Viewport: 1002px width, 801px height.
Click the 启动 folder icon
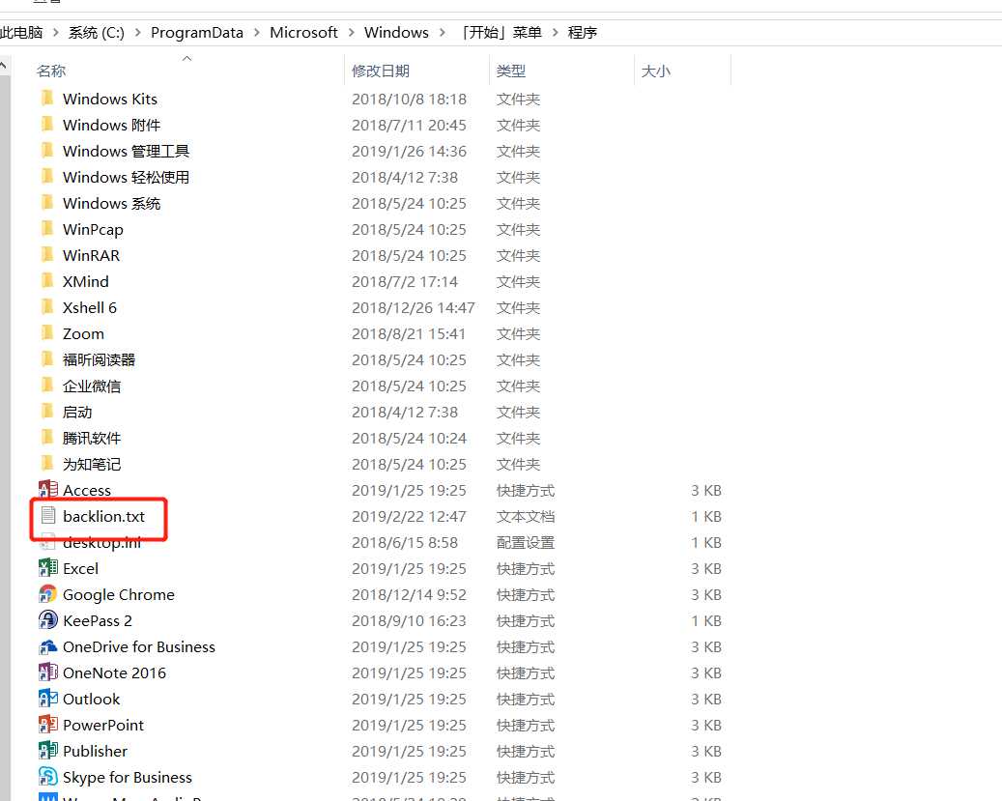pos(47,412)
